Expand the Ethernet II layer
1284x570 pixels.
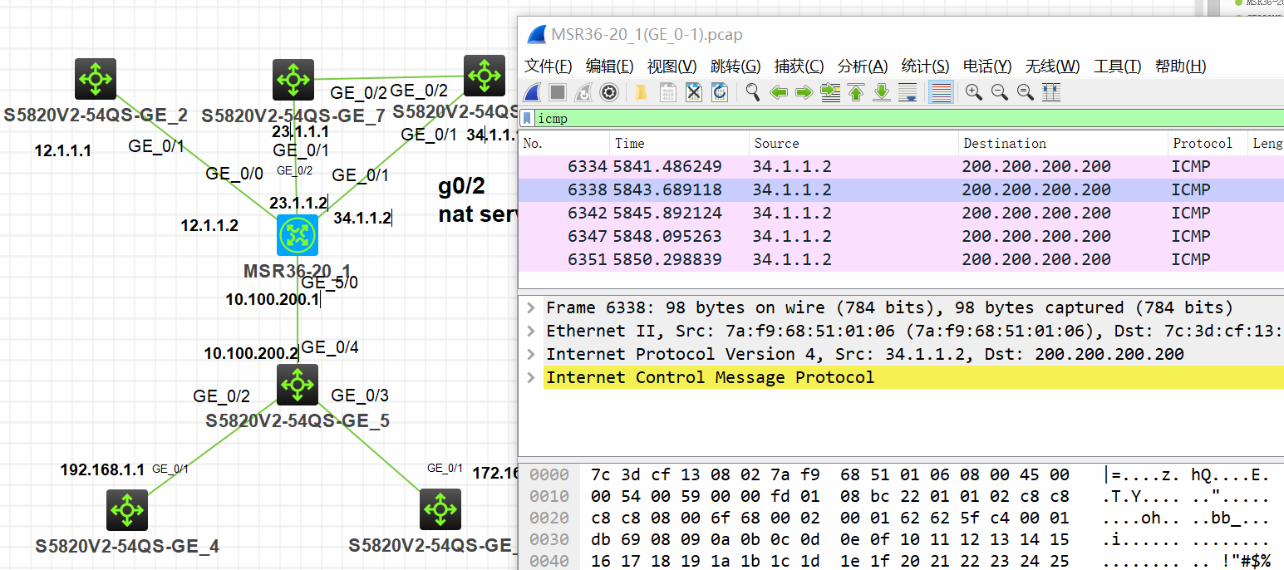(530, 331)
